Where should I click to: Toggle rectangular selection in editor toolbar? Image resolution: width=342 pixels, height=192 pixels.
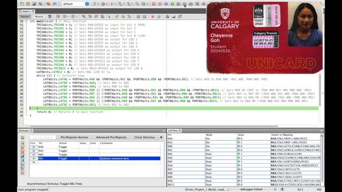[x=108, y=17]
